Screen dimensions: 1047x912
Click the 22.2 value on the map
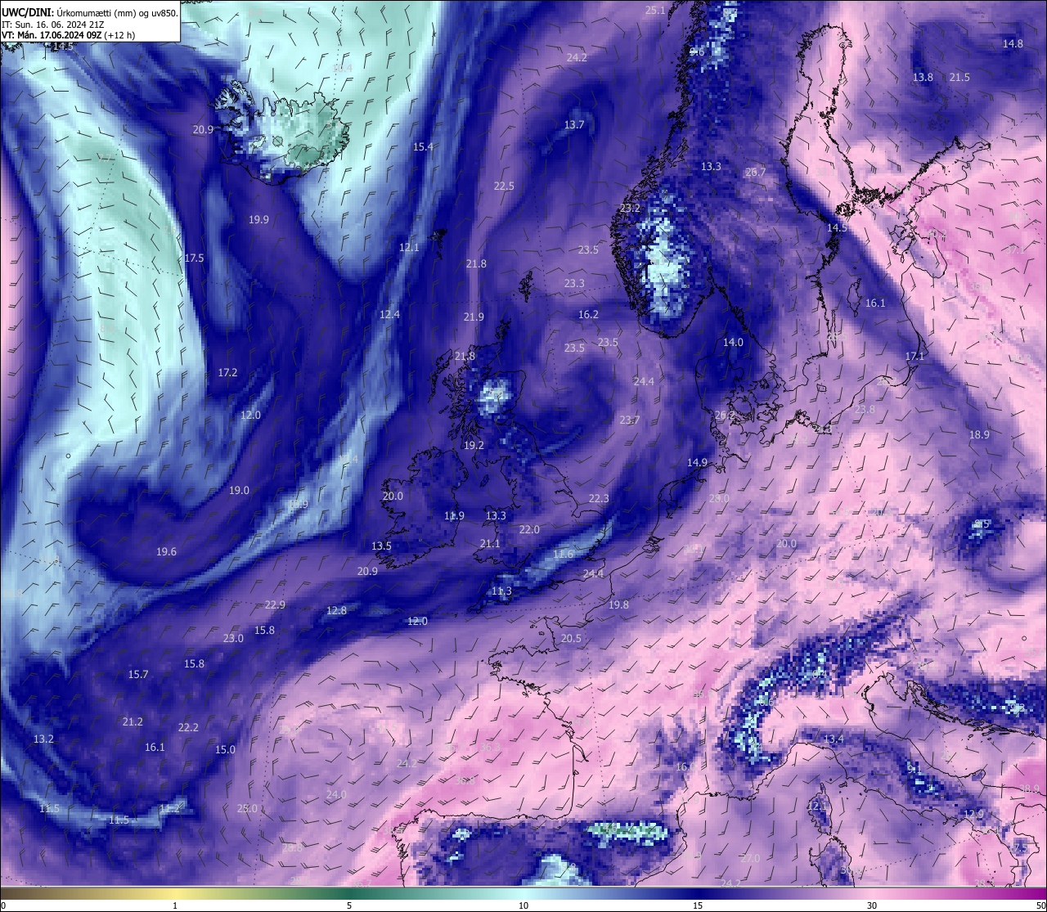tap(188, 727)
